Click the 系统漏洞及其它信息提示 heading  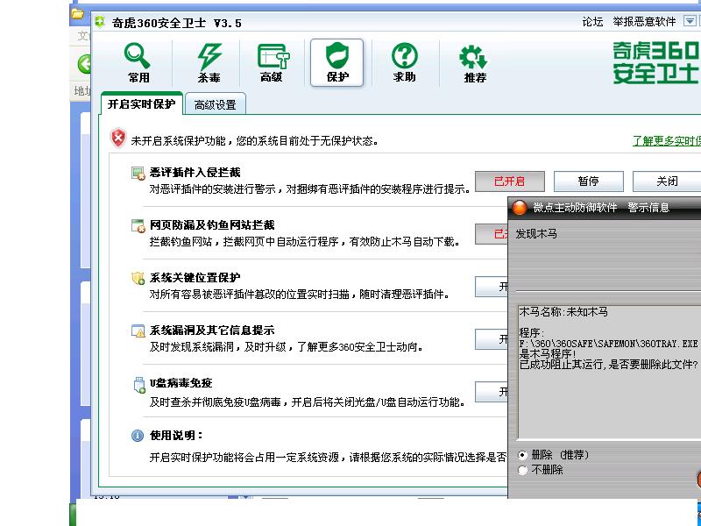pos(212,331)
